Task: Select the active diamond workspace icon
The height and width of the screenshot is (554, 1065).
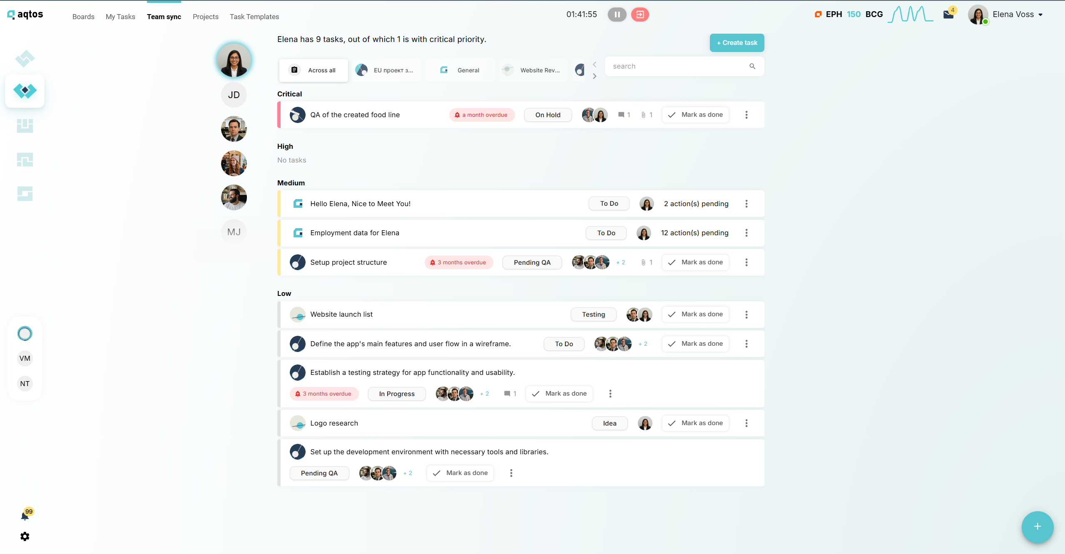Action: [25, 91]
